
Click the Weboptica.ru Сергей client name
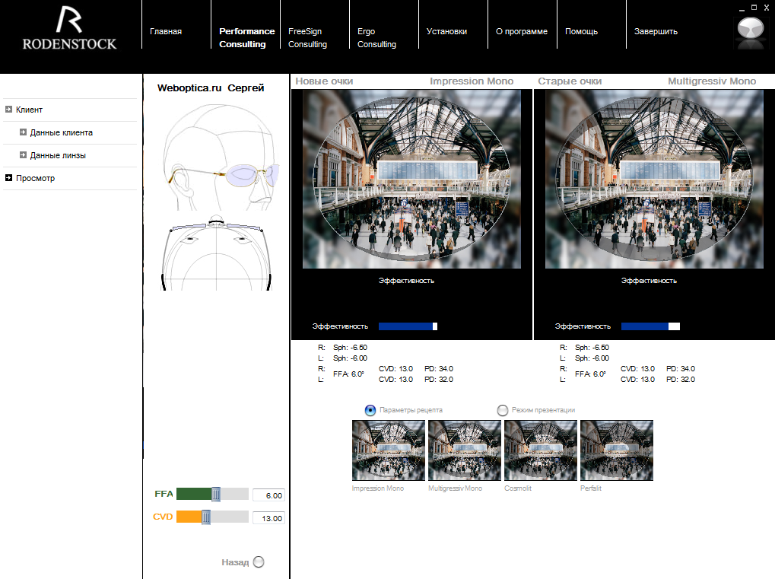pyautogui.click(x=211, y=88)
